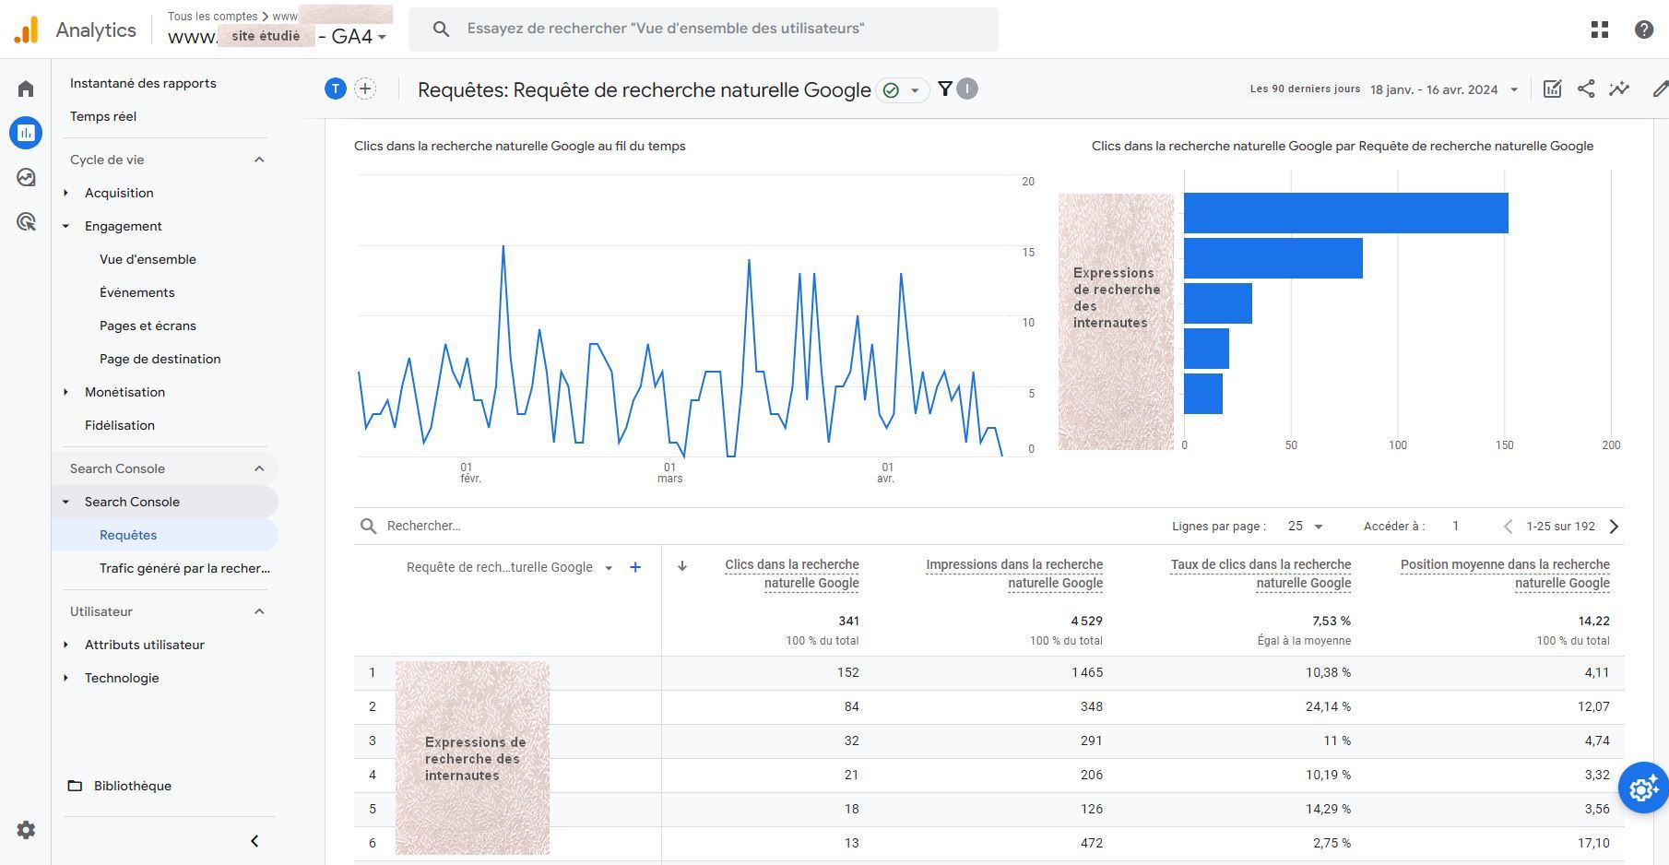Open the Explore icon in left rail

[x=26, y=177]
